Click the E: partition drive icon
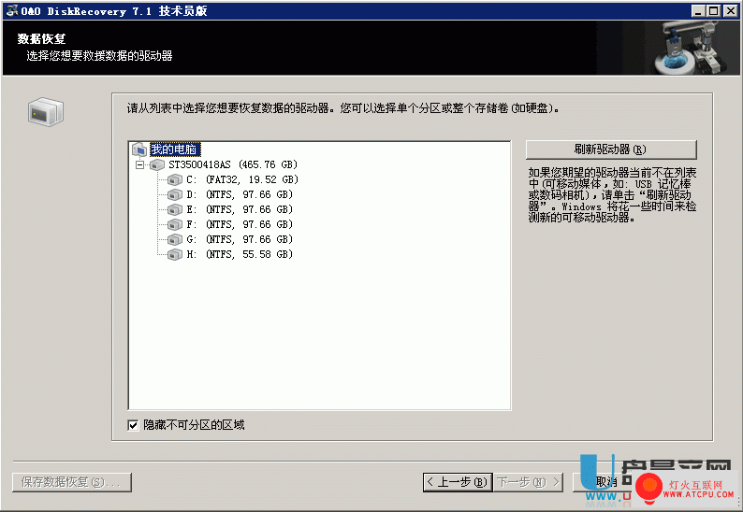The height and width of the screenshot is (512, 743). pos(175,209)
